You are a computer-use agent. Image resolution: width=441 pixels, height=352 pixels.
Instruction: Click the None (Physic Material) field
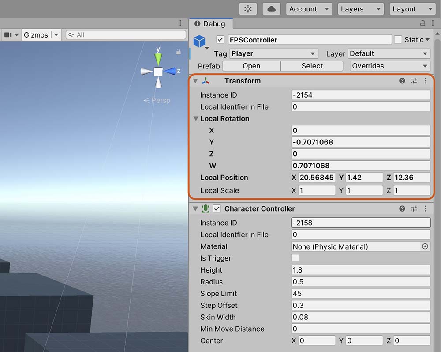(x=356, y=246)
